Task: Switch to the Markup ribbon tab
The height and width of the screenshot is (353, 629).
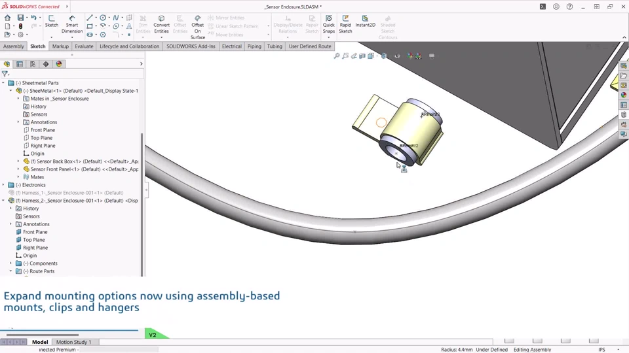Action: pyautogui.click(x=60, y=46)
